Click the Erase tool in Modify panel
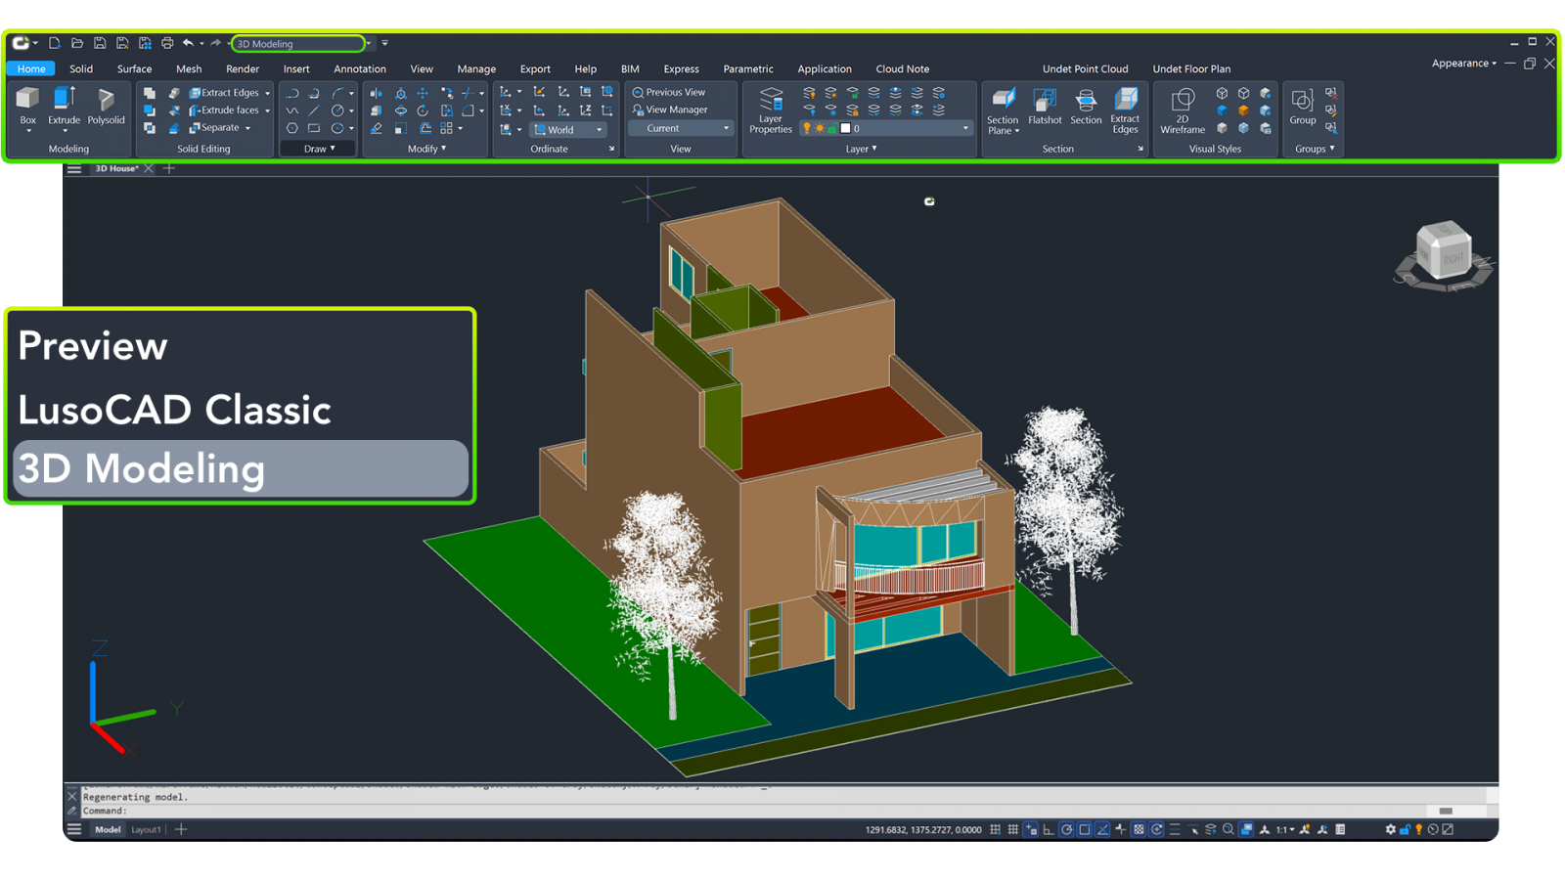This screenshot has height=880, width=1565. (377, 128)
